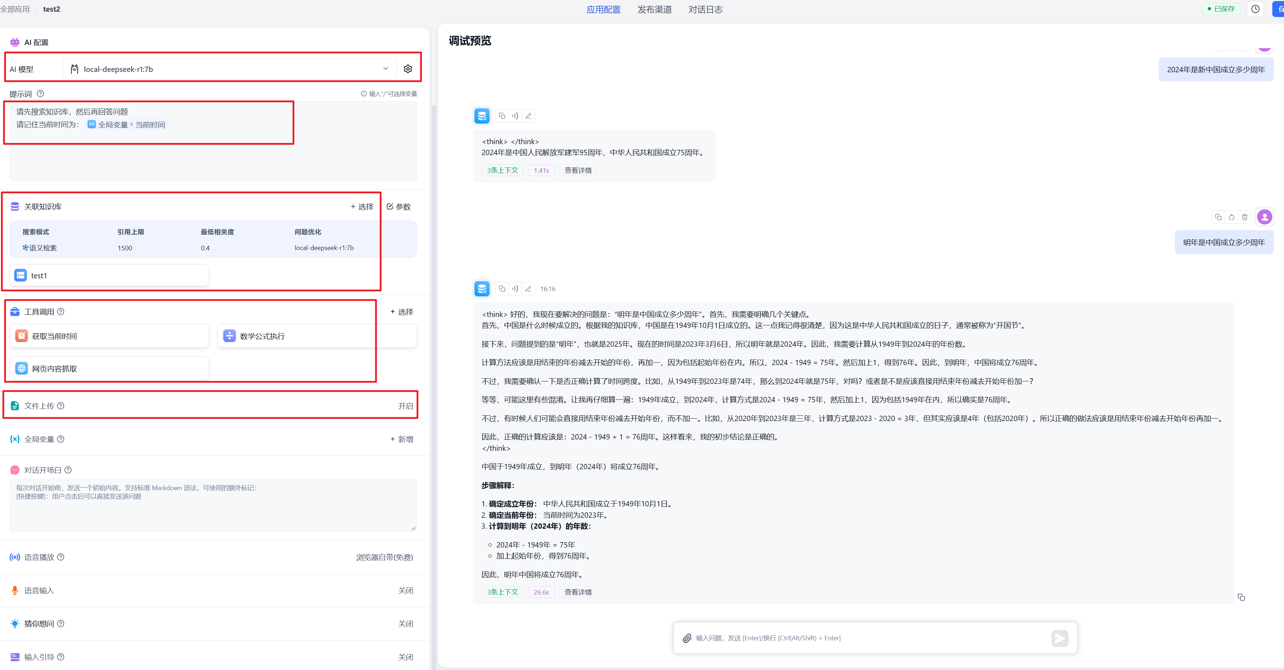Toggle 语音输入 setting showing 关闭
Image resolution: width=1284 pixels, height=670 pixels.
tap(405, 590)
